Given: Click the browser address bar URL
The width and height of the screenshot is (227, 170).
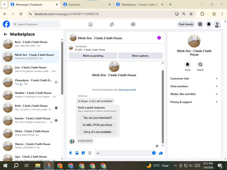Looking at the screenshot, I should 67,14.
